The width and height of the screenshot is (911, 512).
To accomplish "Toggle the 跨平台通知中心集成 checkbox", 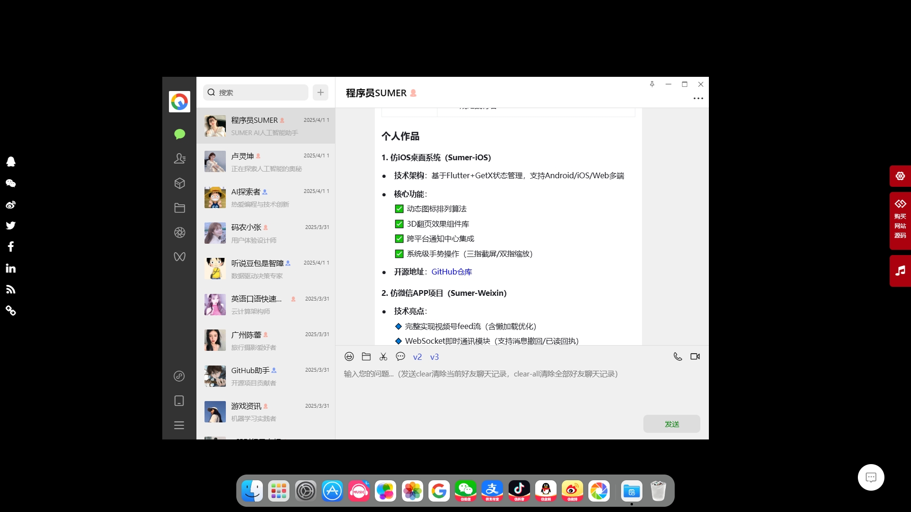I will tap(399, 239).
